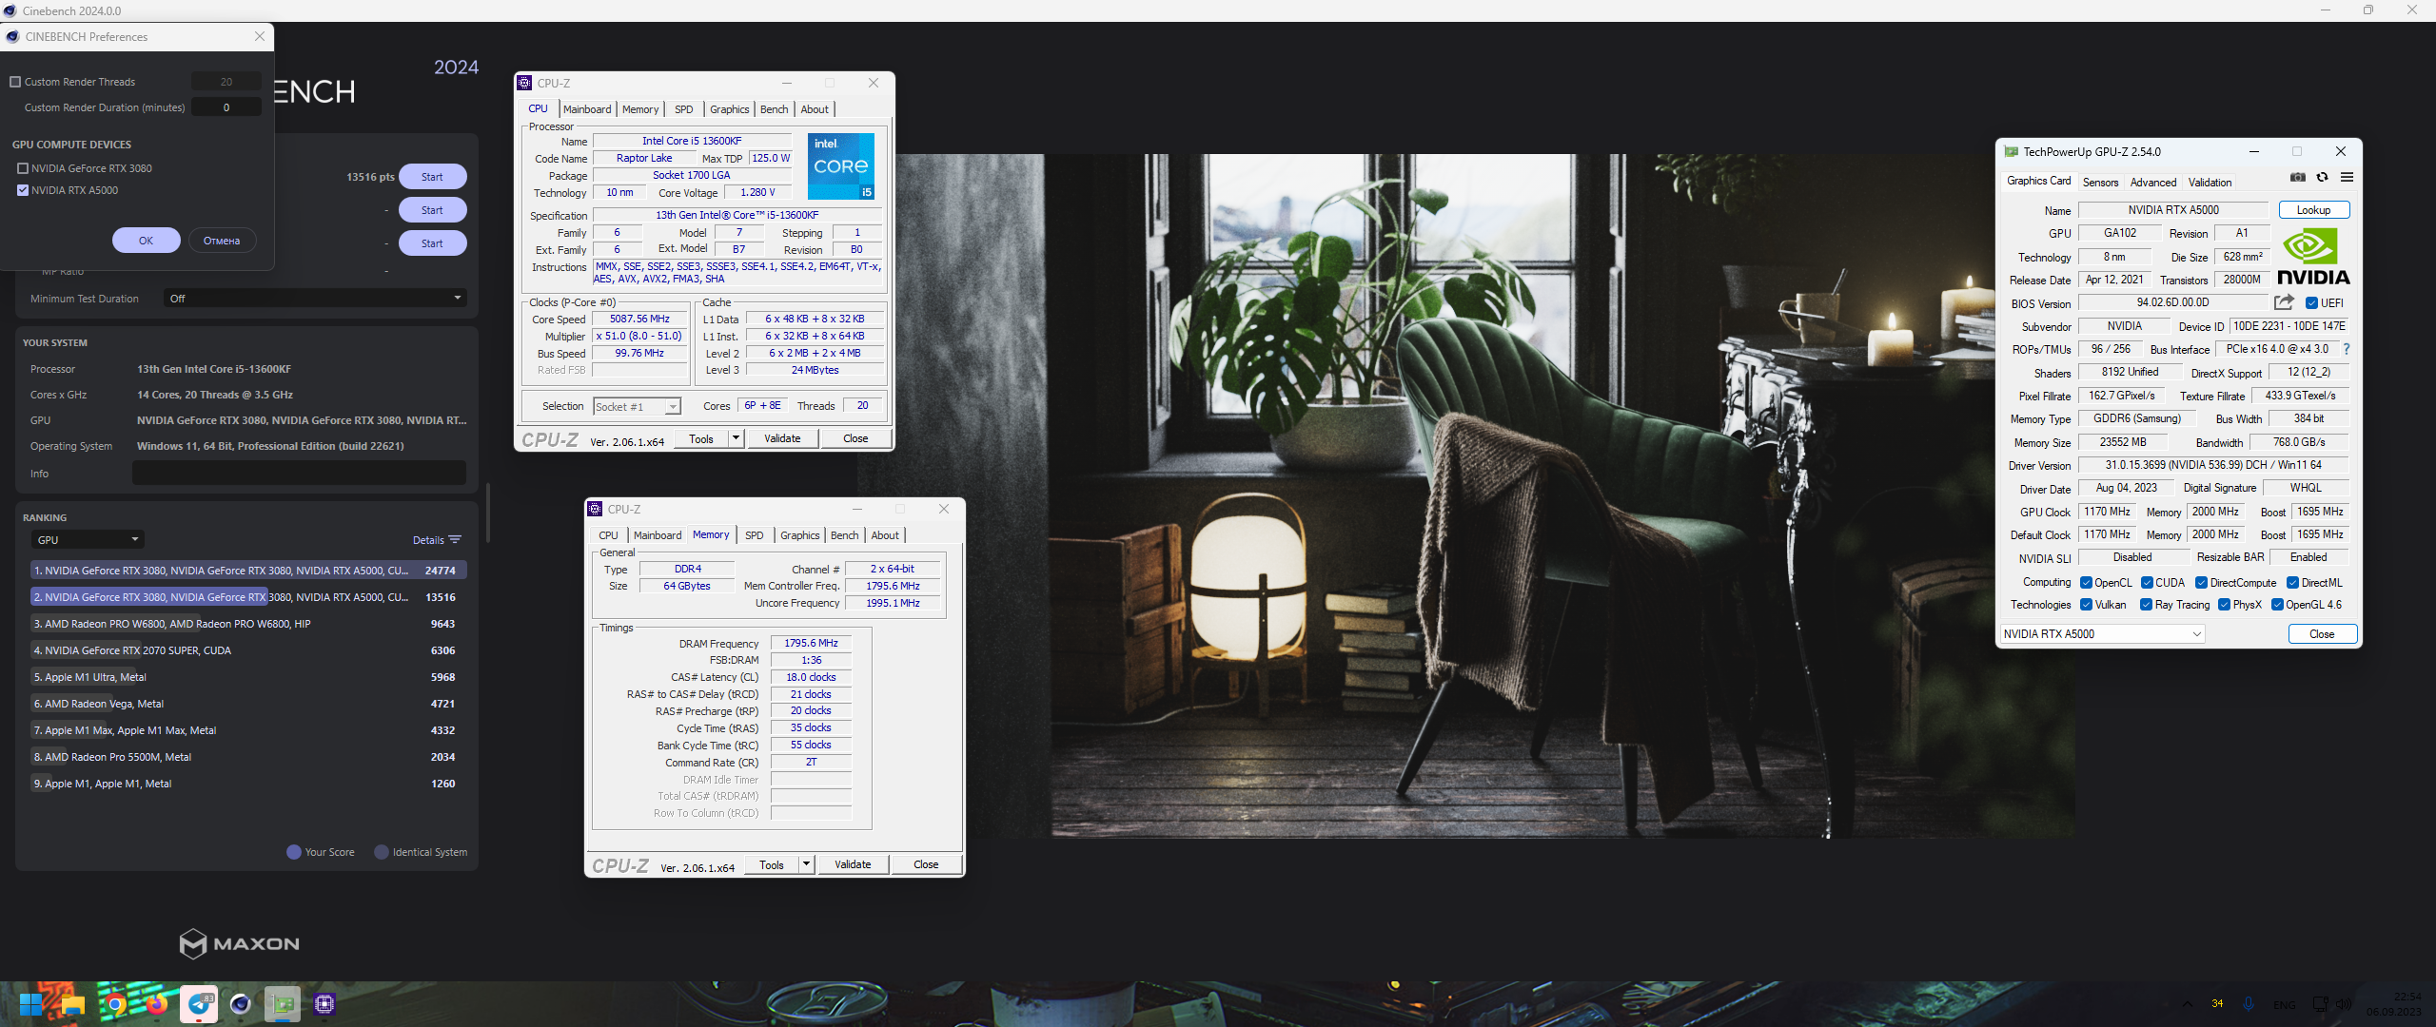2436x1027 pixels.
Task: Click the temperature 34 tray indicator
Action: click(x=2217, y=1004)
